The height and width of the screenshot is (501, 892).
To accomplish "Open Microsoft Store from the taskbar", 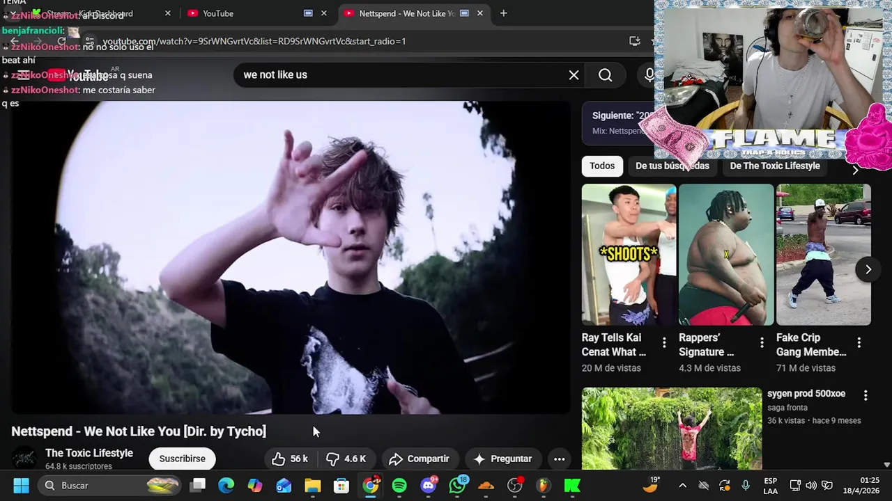I will (341, 485).
